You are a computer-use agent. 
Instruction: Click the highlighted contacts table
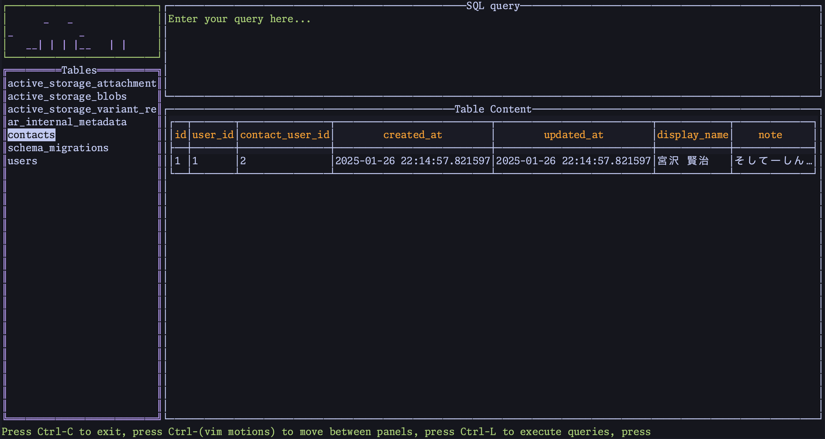point(31,135)
